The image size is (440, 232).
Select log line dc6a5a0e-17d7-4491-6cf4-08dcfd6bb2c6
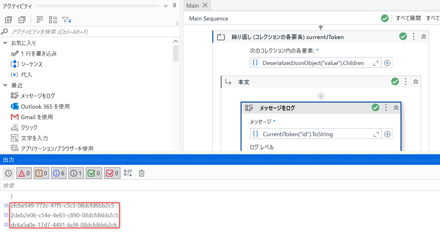pyautogui.click(x=64, y=225)
